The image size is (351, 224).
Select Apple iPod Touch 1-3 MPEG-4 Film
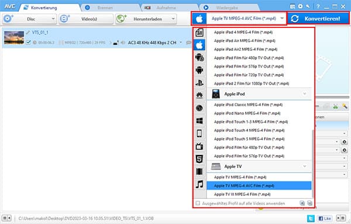click(259, 122)
